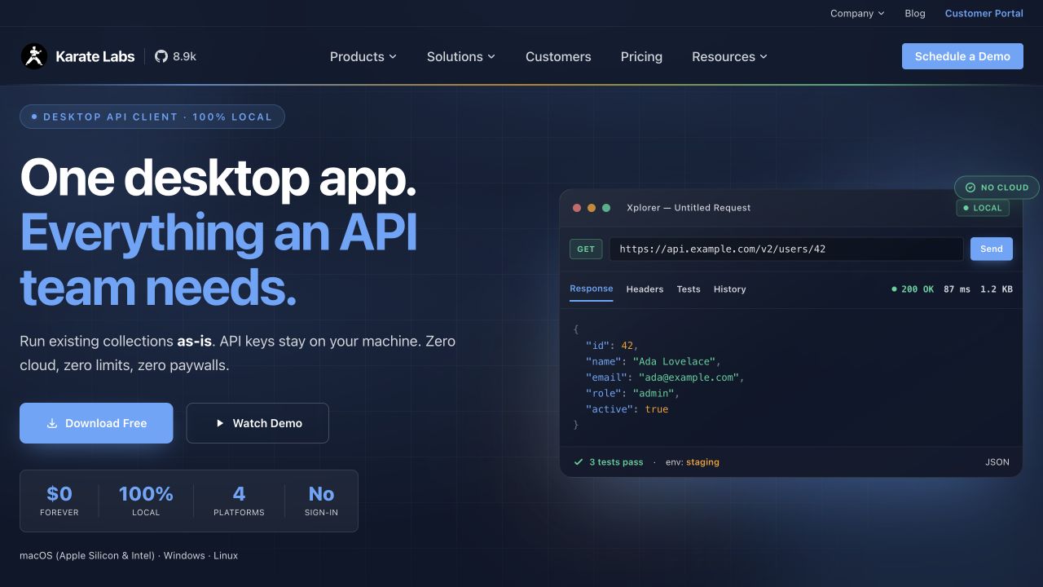Click the "role": "admin" line
This screenshot has height=587, width=1043.
[x=632, y=393]
